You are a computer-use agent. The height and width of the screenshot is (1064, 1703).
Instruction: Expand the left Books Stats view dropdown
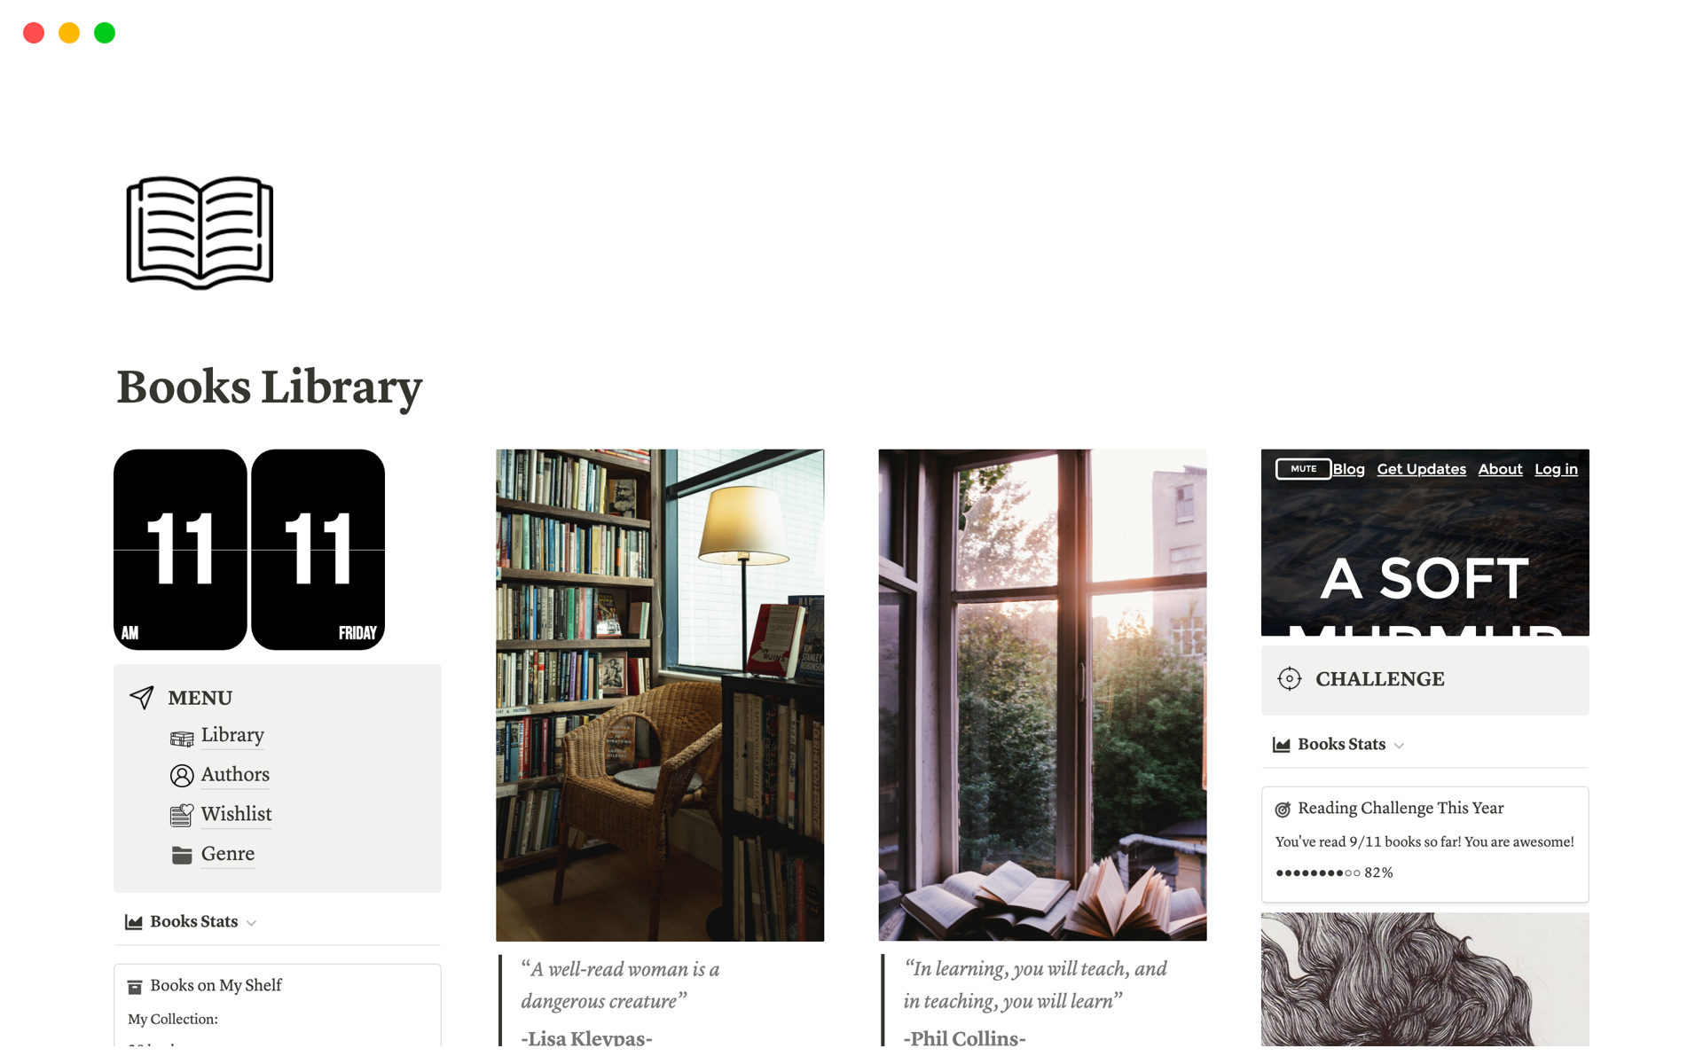point(252,923)
